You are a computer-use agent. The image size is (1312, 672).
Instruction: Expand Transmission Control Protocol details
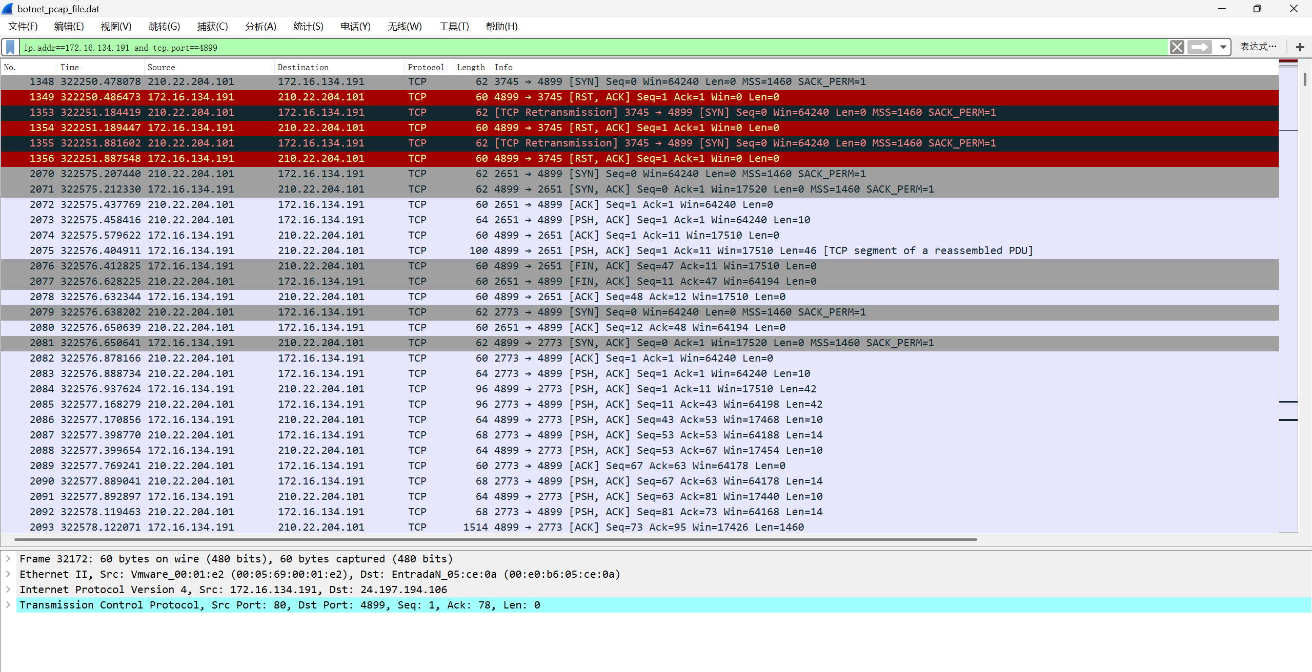(x=8, y=605)
